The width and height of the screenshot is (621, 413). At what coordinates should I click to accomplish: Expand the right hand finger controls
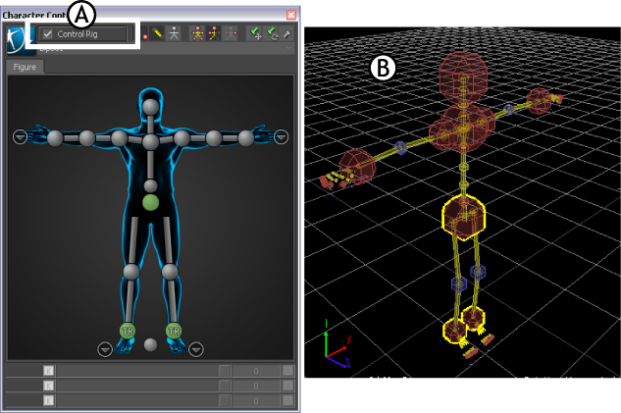pyautogui.click(x=282, y=136)
